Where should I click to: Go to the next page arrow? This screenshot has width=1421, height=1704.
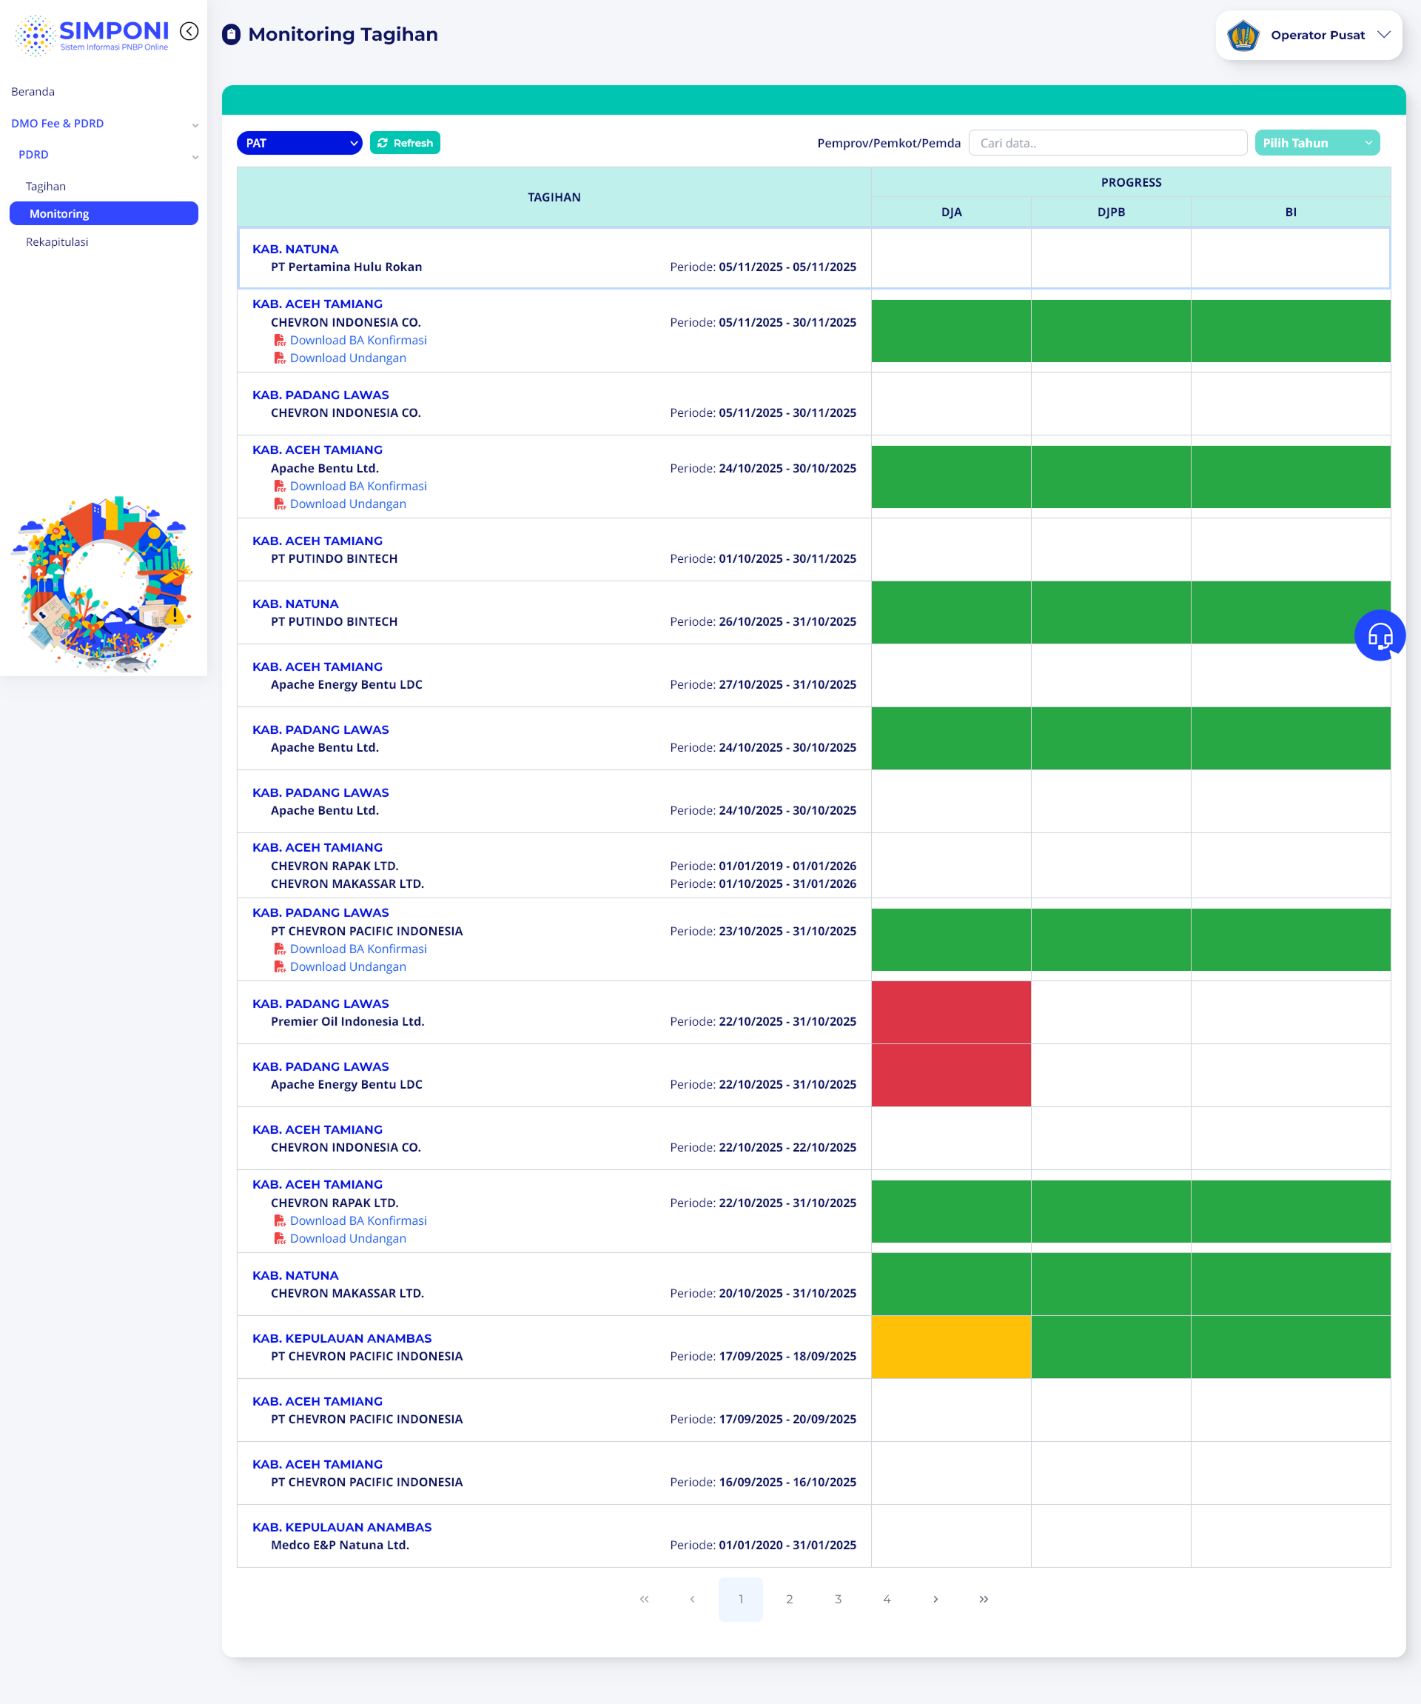(935, 1599)
